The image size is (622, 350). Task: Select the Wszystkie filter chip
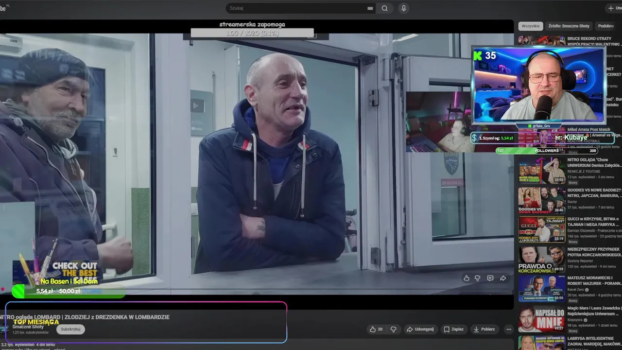[x=531, y=26]
